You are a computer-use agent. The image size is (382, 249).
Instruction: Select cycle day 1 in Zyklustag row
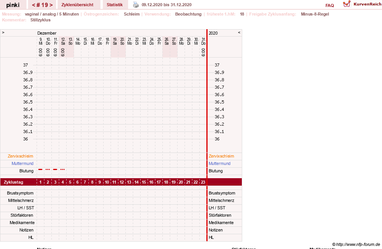pos(40,182)
